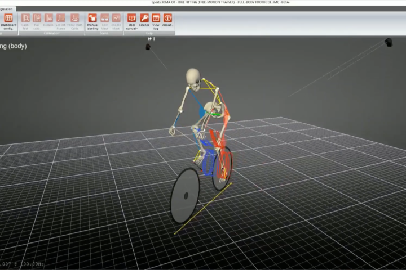406x270 pixels.
Task: Click the Recalib. icon
Action: 48,21
